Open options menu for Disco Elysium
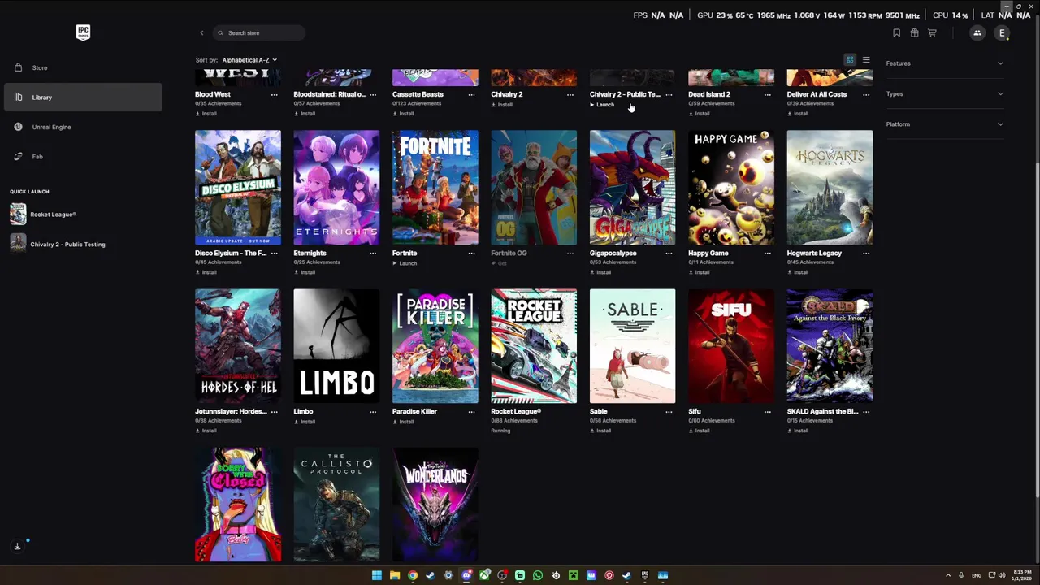Image resolution: width=1040 pixels, height=585 pixels. [274, 253]
